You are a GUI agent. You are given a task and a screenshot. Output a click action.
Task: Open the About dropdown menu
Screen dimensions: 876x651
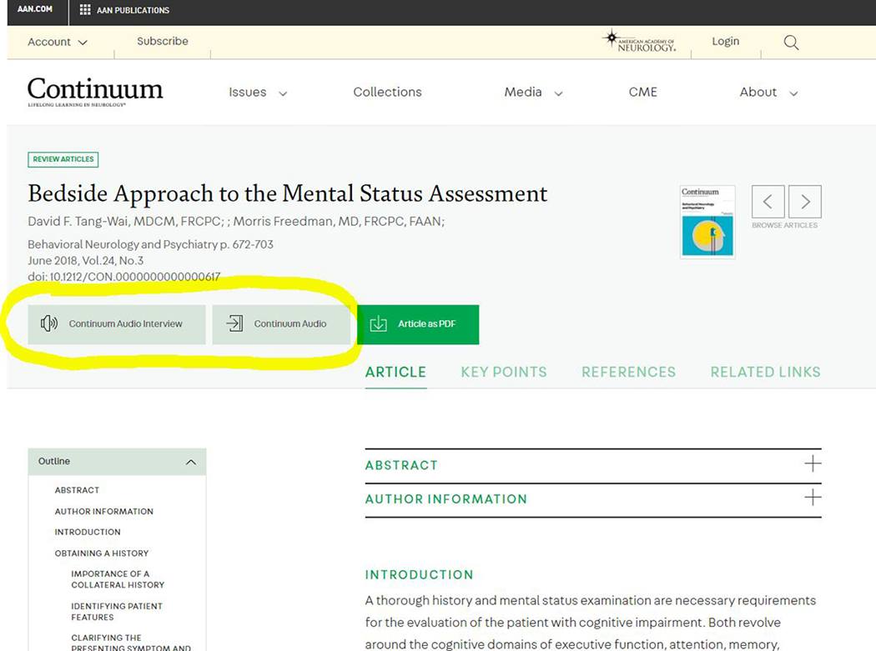point(768,93)
